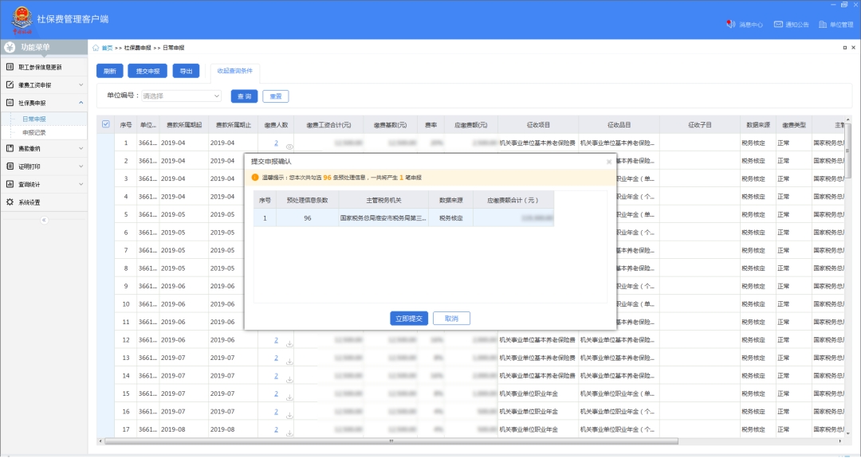Click the 系统设置 gear icon
Viewport: 861px width, 458px height.
(10, 202)
